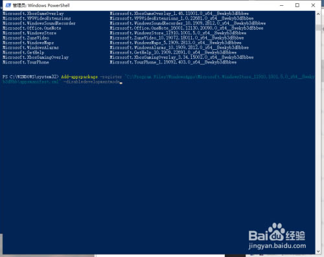324x257 pixels.
Task: Click the PS C:\WINDOWS\system32 prompt
Action: click(30, 76)
